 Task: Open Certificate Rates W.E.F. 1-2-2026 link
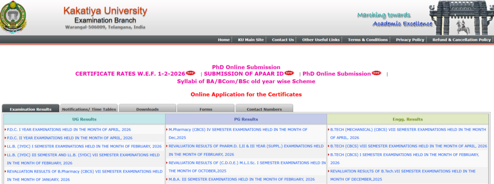130,74
